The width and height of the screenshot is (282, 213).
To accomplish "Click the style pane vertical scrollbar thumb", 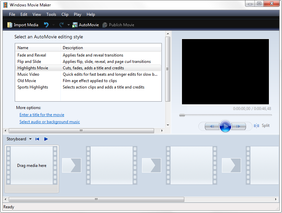I will point(168,69).
